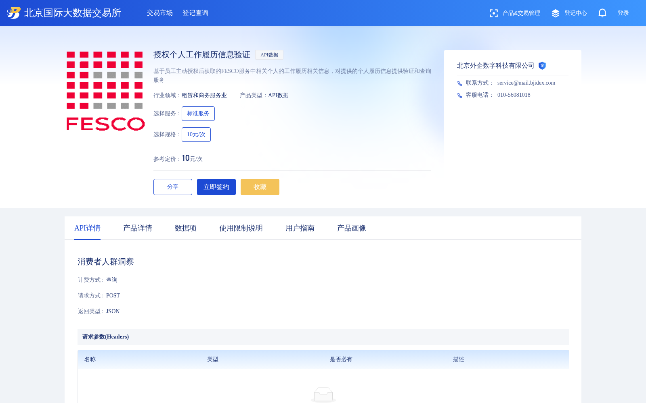Click the 登录 link
This screenshot has width=646, height=403.
pyautogui.click(x=623, y=13)
